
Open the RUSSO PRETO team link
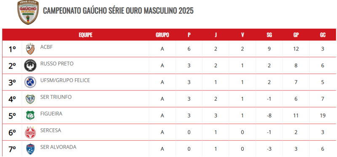pos(57,64)
